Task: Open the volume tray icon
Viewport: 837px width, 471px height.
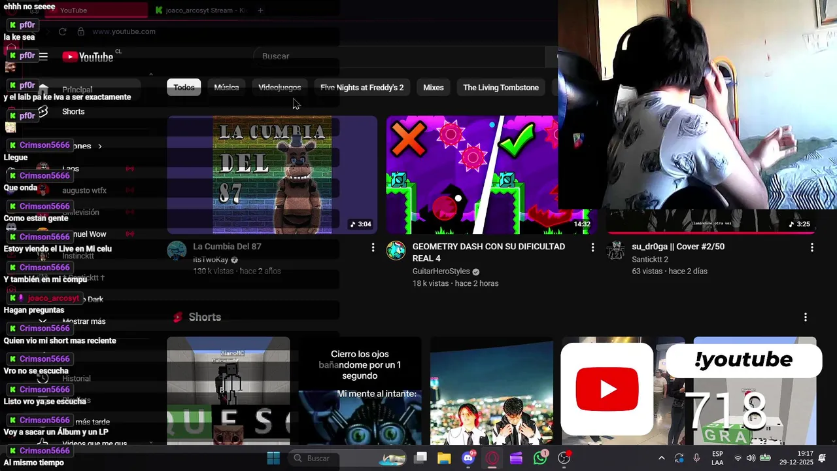Action: click(751, 458)
